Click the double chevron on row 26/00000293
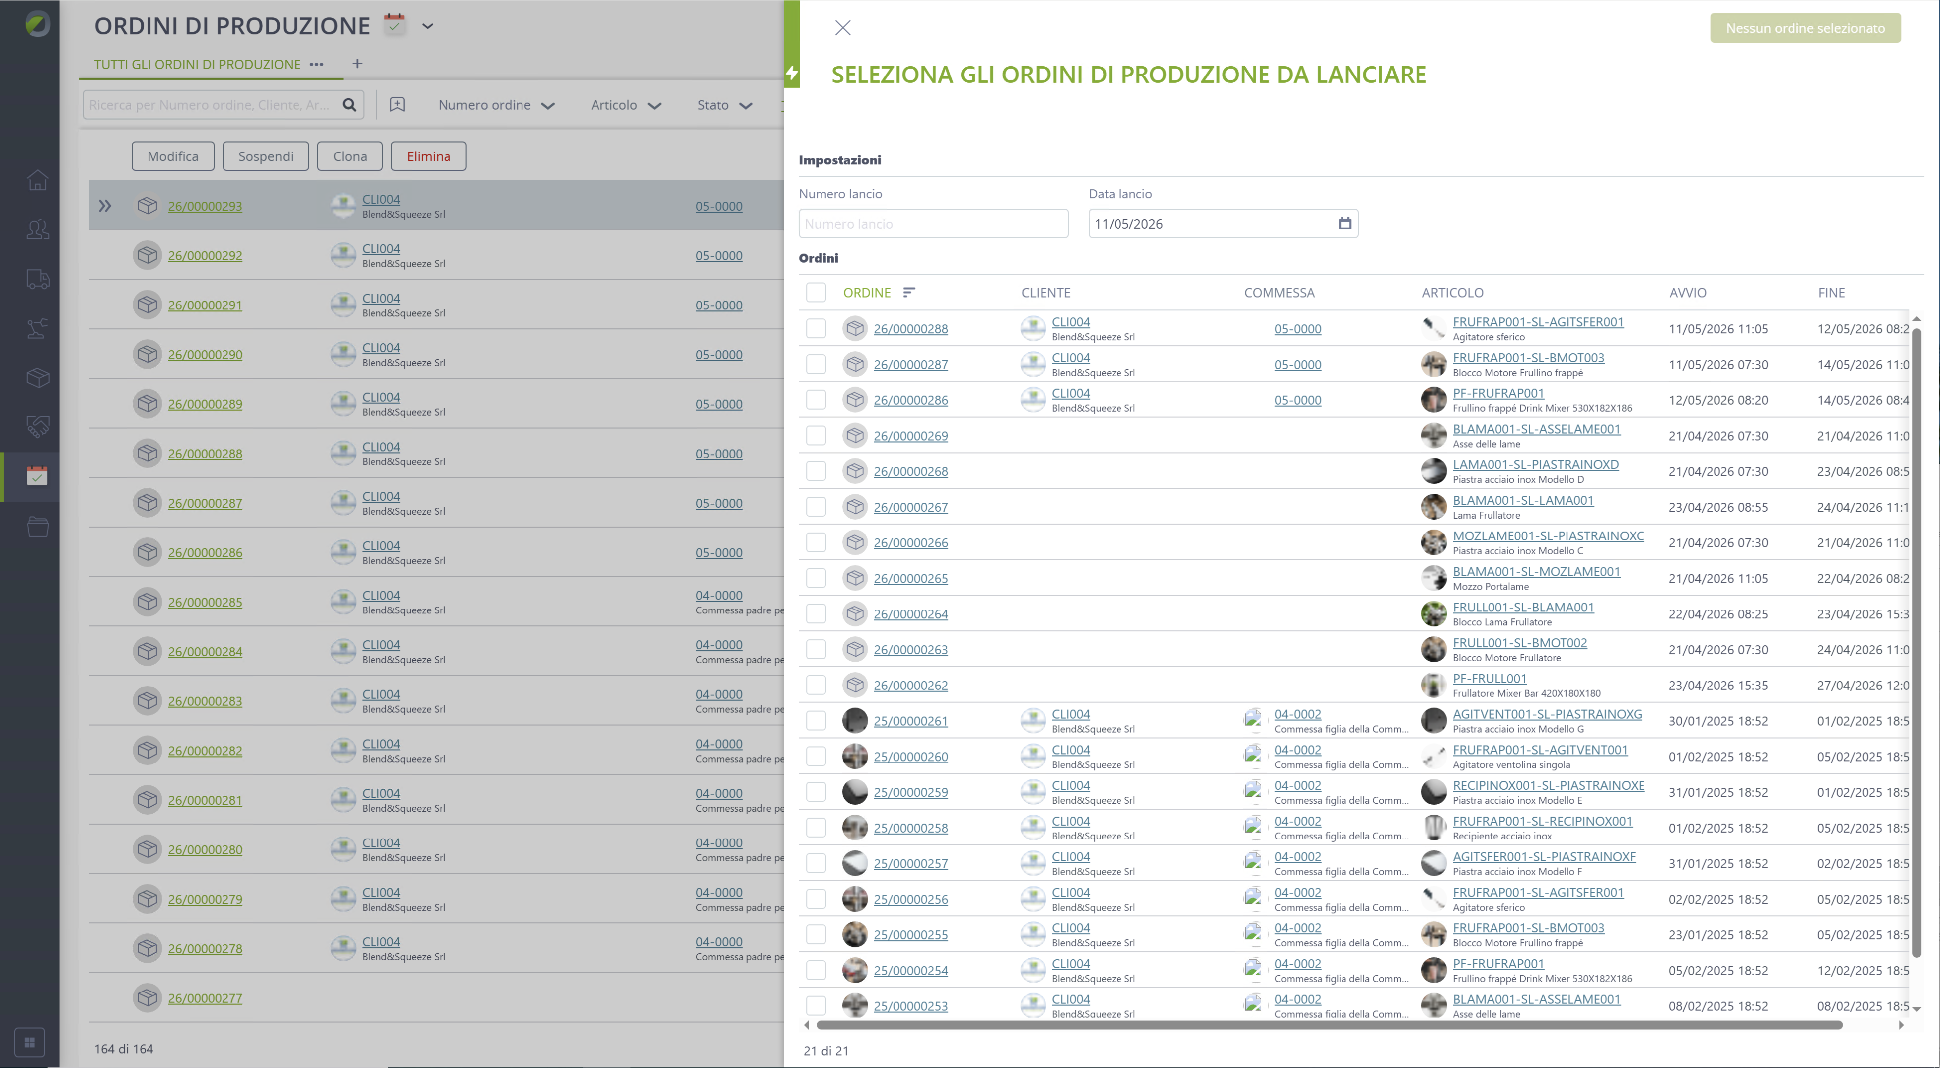The image size is (1940, 1068). pos(105,206)
